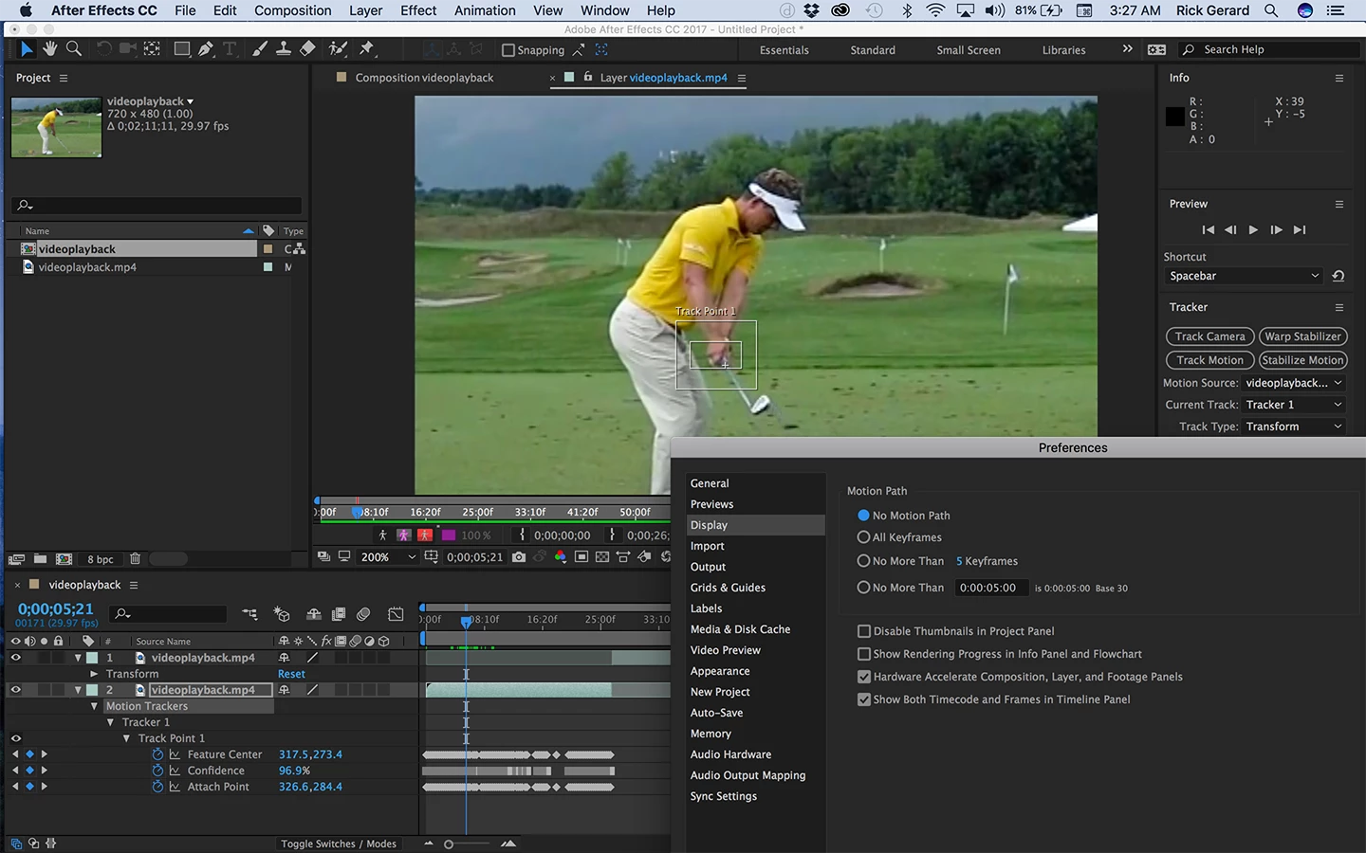1366x853 pixels.
Task: Collapse the Motion Trackers group
Action: 94,706
